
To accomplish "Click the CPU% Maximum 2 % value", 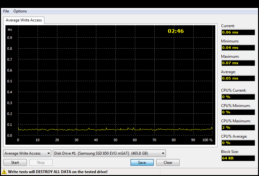I will (238, 127).
